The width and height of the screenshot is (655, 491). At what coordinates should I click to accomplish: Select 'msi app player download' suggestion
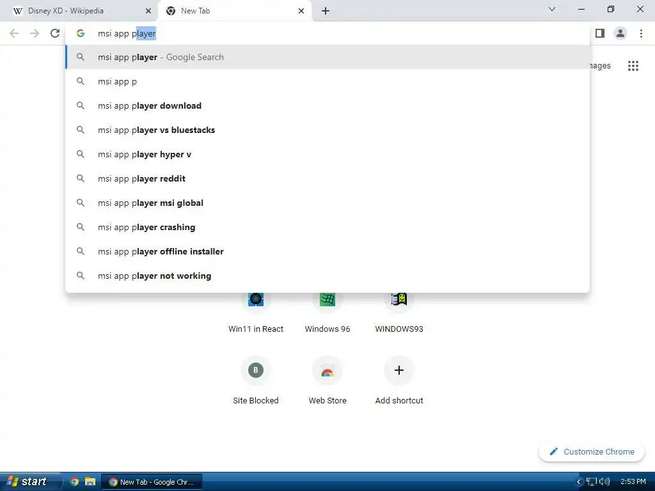tap(328, 105)
